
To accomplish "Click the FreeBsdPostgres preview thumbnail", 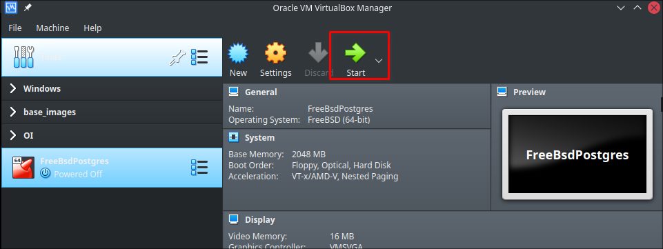I will click(577, 155).
